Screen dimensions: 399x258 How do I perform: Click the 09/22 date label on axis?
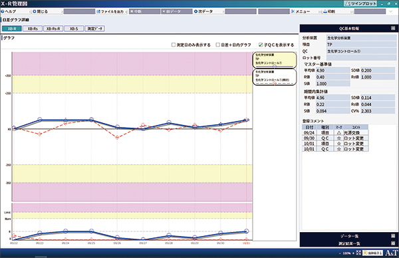[x=14, y=243]
